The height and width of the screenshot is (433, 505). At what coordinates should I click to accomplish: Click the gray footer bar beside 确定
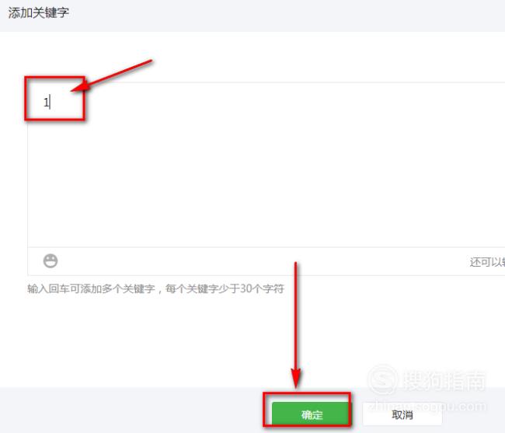(129, 410)
